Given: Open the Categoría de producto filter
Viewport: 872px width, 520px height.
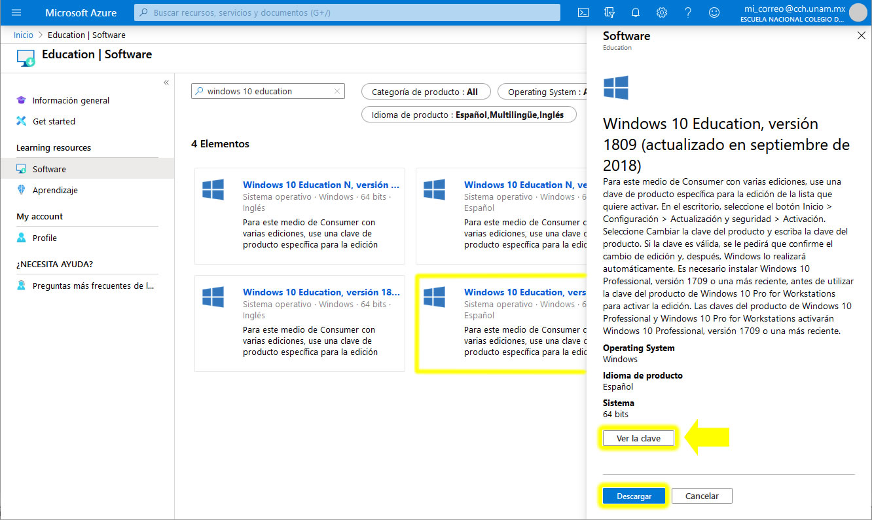Looking at the screenshot, I should 425,92.
